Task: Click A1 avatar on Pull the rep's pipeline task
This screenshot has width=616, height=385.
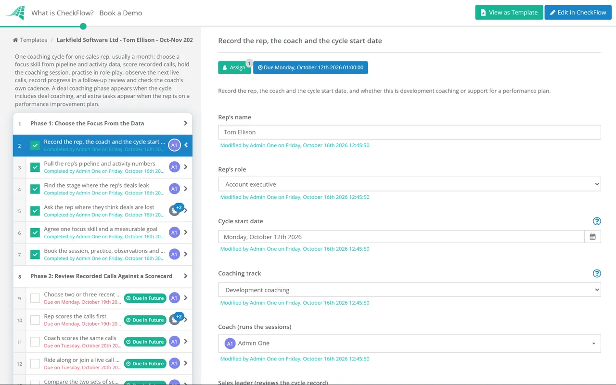Action: click(174, 167)
